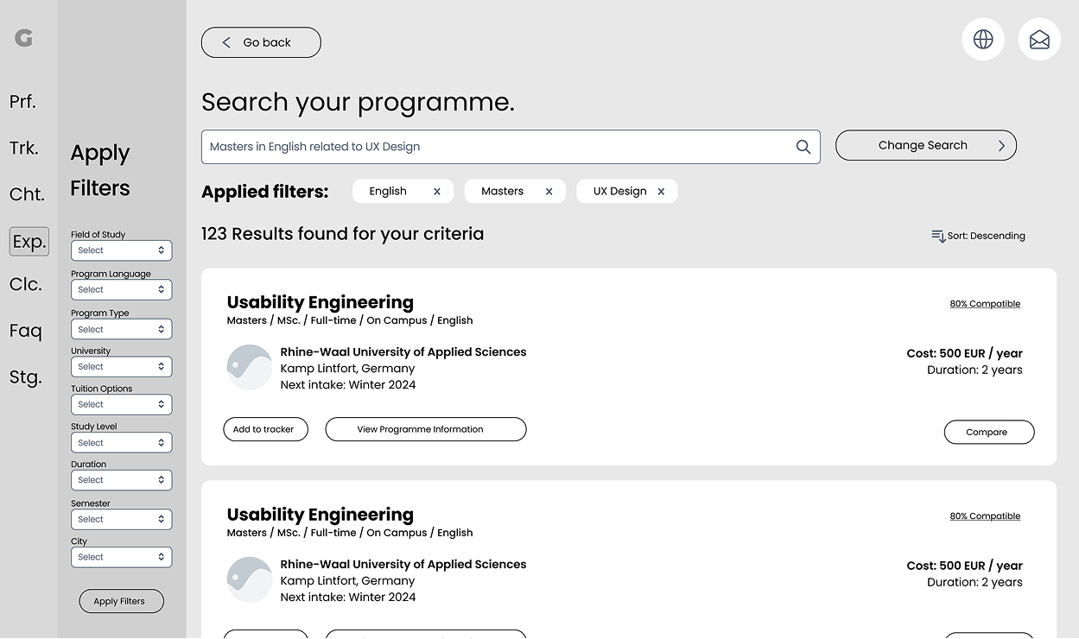This screenshot has height=639, width=1079.
Task: Open the Duration dropdown
Action: point(121,480)
